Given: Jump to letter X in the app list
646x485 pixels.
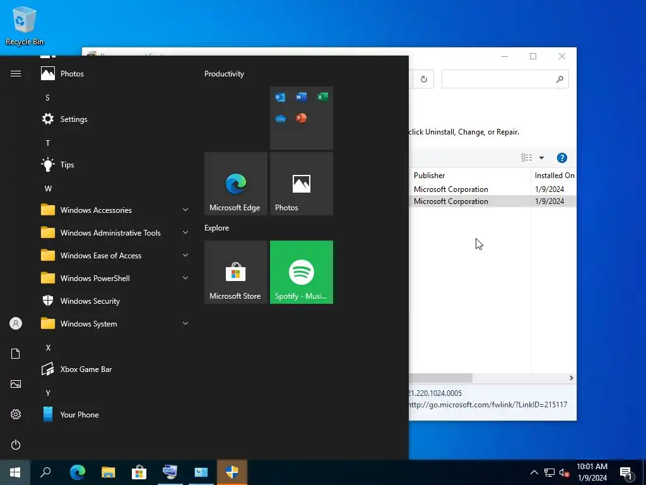Looking at the screenshot, I should click(48, 348).
